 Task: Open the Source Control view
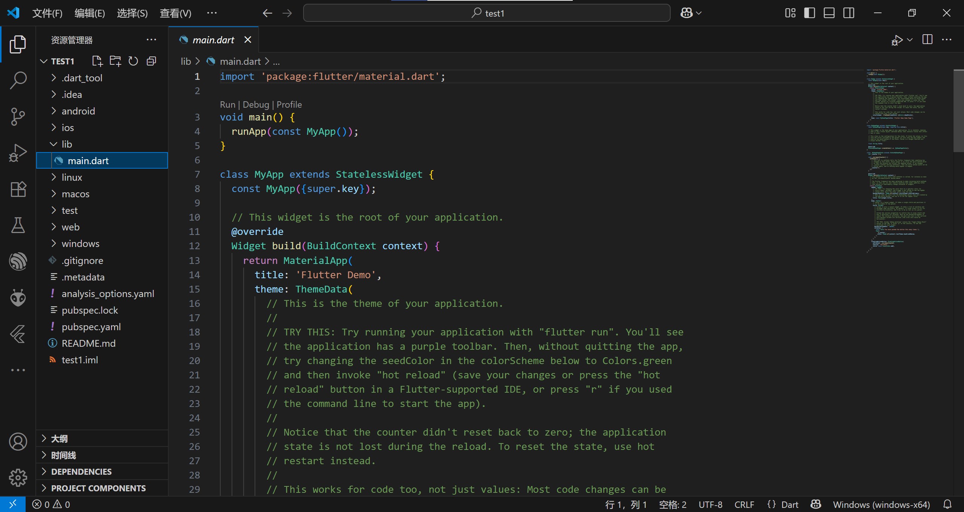pyautogui.click(x=18, y=117)
